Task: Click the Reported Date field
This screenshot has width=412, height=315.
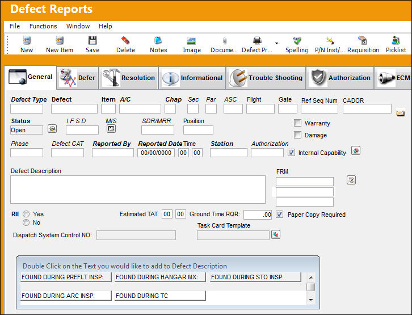Action: [156, 153]
